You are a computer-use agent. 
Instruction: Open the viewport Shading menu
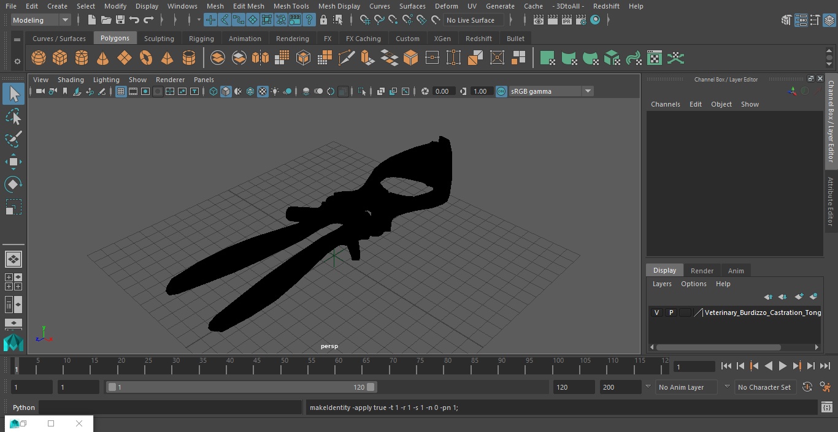tap(71, 80)
